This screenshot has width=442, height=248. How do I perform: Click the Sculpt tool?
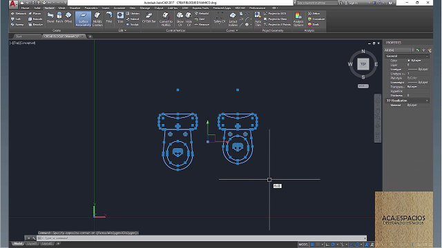[133, 25]
